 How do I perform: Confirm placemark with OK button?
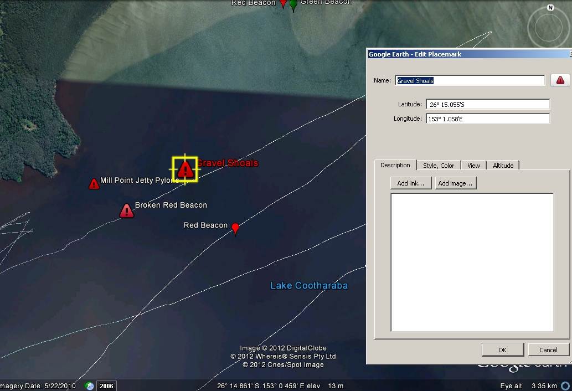[502, 349]
